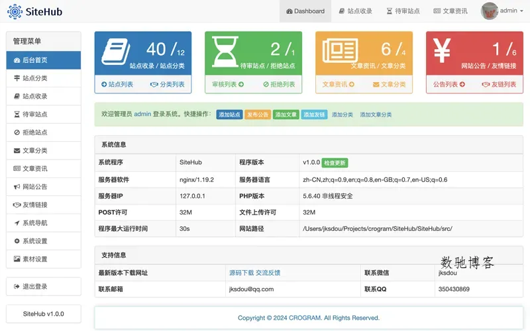Screen dimensions: 530x331
Task: Click the SiteHub gear logo
Action: point(15,11)
